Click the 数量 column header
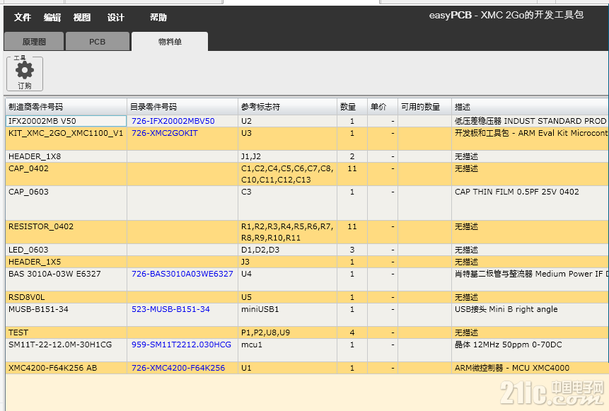Image resolution: width=609 pixels, height=411 pixels. click(352, 107)
